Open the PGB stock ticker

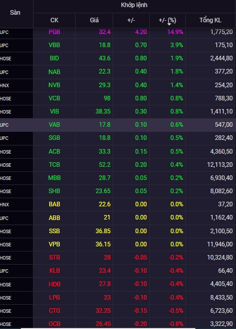[54, 32]
